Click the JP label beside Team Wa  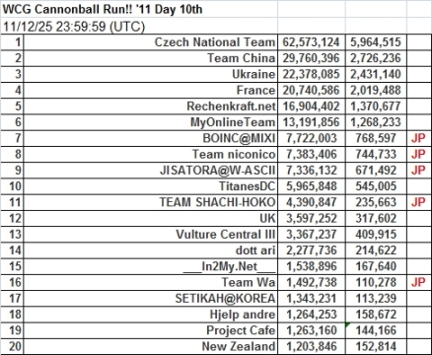point(418,282)
